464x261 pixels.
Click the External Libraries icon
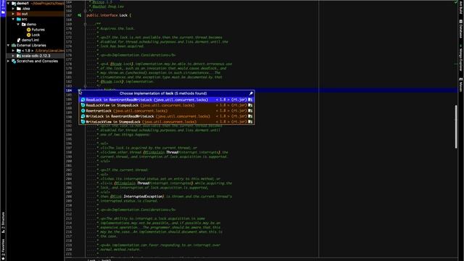pyautogui.click(x=14, y=45)
